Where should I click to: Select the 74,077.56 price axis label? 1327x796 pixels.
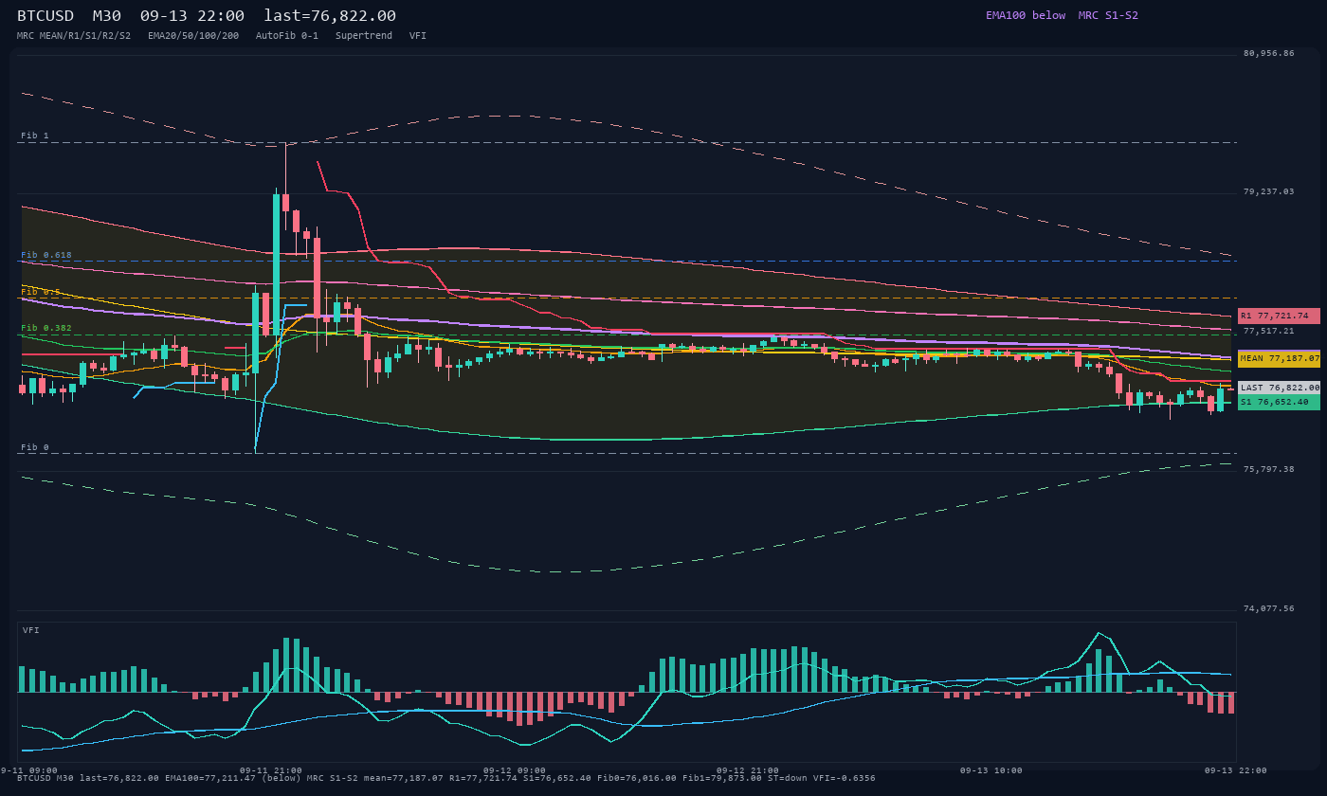pyautogui.click(x=1268, y=608)
